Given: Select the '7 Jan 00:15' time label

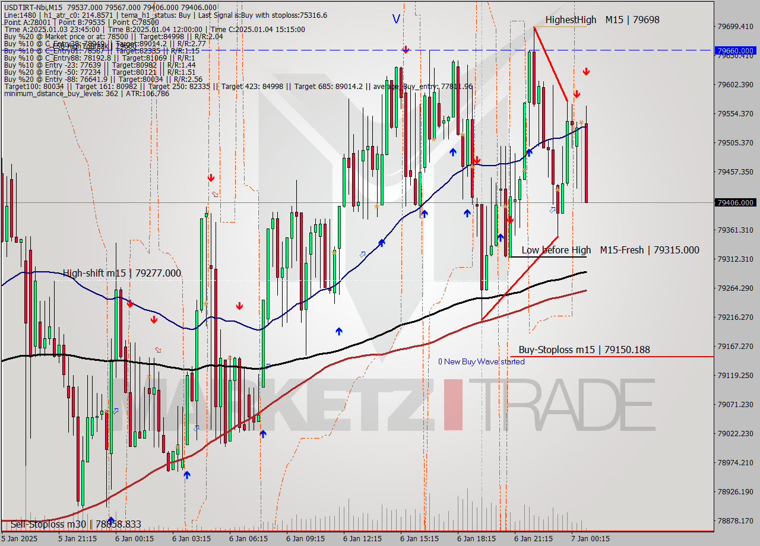Looking at the screenshot, I should pos(590,539).
